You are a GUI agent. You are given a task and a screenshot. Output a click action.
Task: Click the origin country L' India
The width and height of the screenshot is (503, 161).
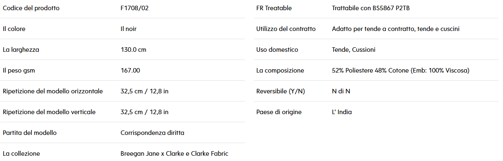(342, 112)
